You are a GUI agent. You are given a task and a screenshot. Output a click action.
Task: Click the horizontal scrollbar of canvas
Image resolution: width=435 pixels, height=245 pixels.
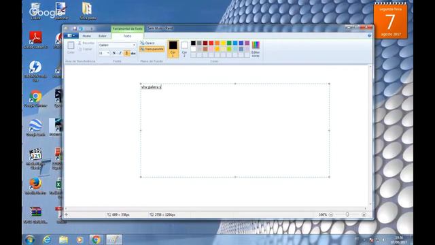tap(216, 208)
